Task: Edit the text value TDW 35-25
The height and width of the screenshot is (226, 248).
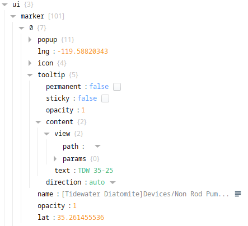Action: (96, 171)
